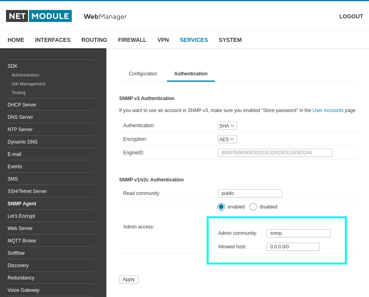Follow the User Accounts link

pyautogui.click(x=328, y=110)
